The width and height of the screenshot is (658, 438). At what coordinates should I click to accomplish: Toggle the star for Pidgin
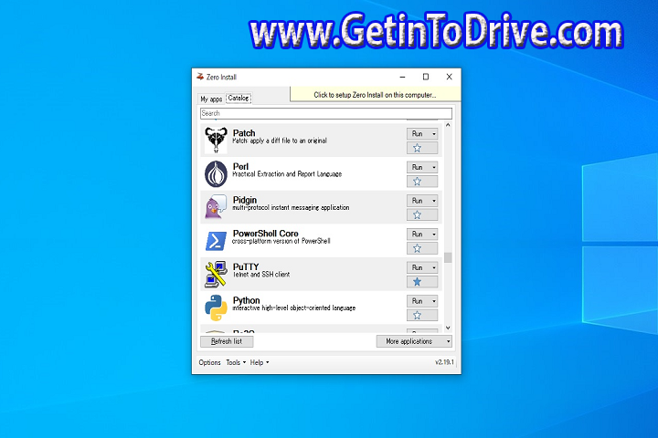pyautogui.click(x=422, y=215)
